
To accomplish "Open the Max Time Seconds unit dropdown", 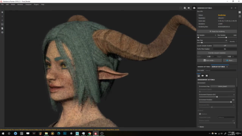I will point(233,41).
